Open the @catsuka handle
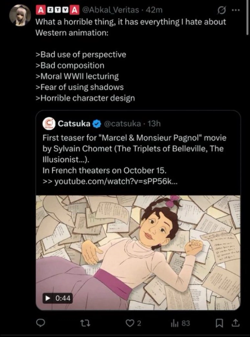Screen dimensions: 250x337 coord(123,123)
